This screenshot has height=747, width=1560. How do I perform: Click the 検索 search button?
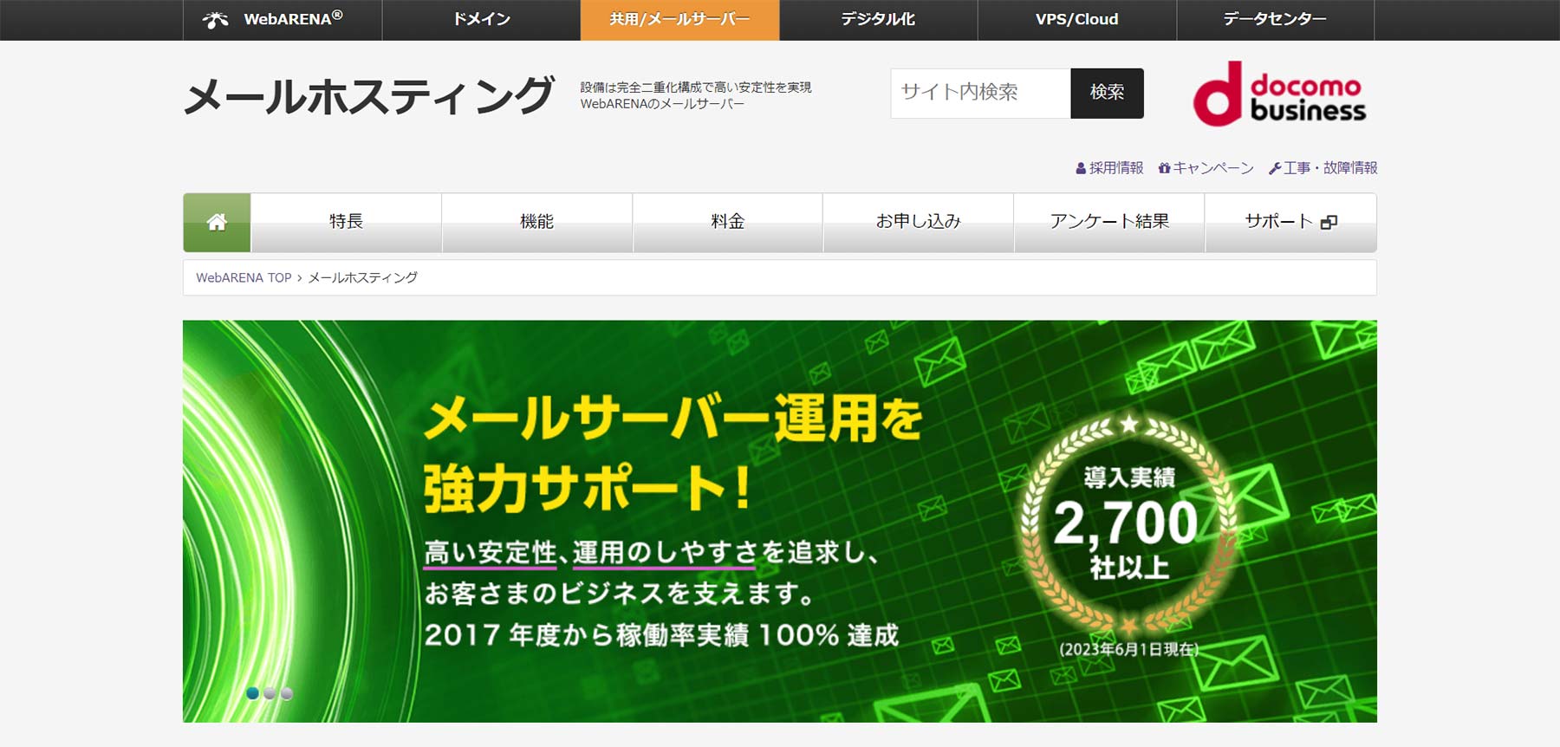(x=1107, y=93)
